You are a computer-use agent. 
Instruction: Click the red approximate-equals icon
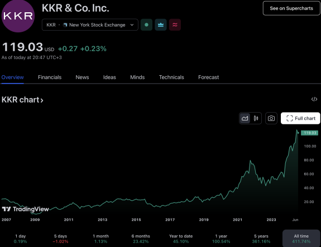175,25
